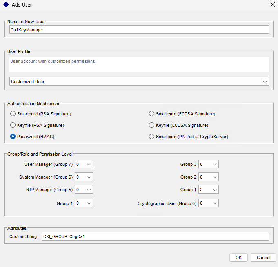Viewport: 278px width, 267px height.
Task: Click the 'Name of New User' label
Action: 26,22
